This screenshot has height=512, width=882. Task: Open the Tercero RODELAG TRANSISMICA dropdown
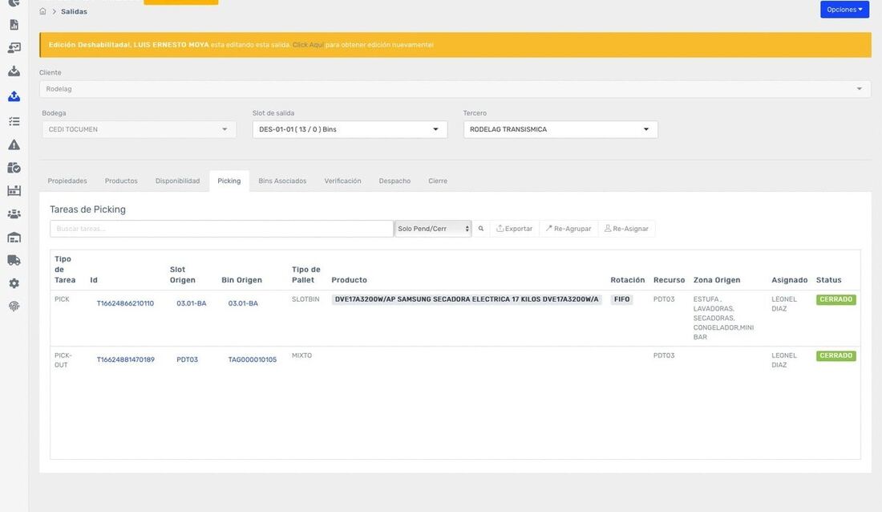(560, 129)
